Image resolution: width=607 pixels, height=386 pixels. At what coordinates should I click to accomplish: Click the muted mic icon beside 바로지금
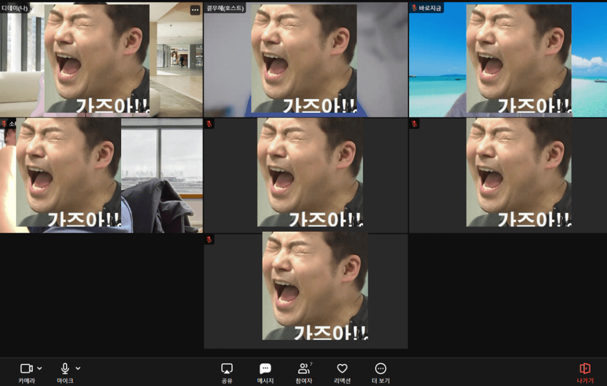click(x=414, y=8)
